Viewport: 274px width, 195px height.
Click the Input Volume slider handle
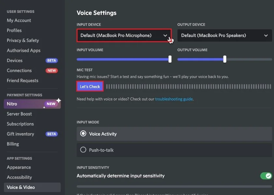(x=170, y=59)
